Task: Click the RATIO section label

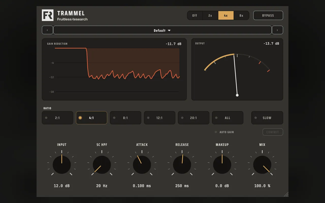Action: point(47,108)
